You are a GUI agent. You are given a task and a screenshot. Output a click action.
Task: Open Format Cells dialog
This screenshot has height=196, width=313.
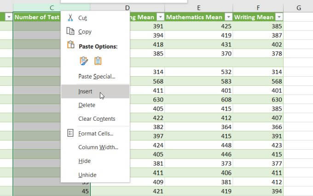[95, 134]
